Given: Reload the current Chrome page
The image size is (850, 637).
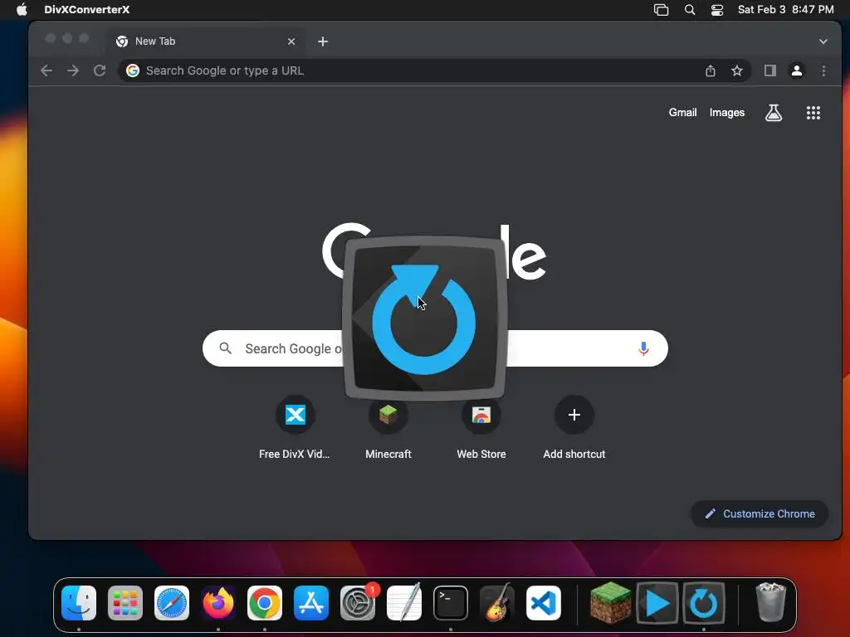Looking at the screenshot, I should 100,71.
